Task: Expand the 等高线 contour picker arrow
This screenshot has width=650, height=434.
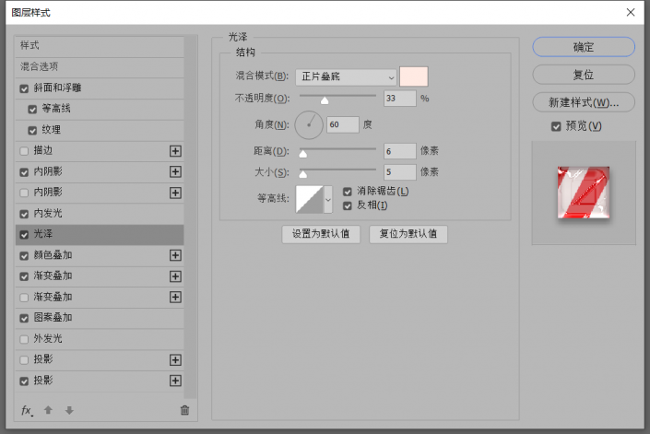Action: (x=328, y=200)
